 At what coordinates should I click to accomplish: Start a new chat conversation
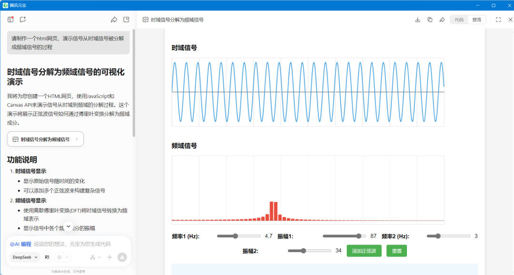(23, 20)
